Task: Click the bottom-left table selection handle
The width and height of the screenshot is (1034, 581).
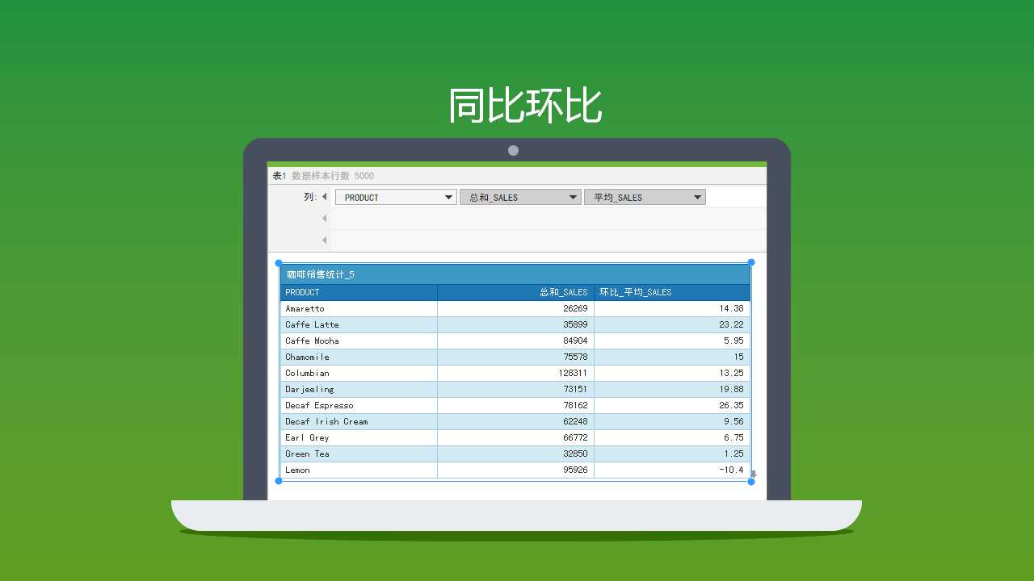Action: pos(279,481)
